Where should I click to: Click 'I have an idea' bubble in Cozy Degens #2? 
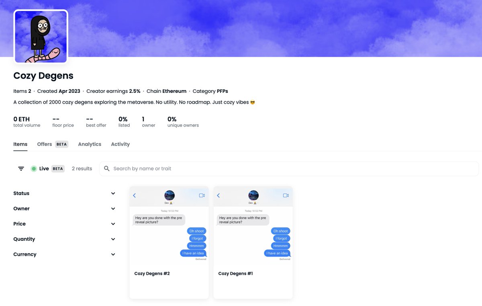[x=193, y=253]
